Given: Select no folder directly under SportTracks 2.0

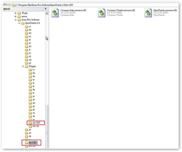Looking at the screenshot, I should click(28, 60).
